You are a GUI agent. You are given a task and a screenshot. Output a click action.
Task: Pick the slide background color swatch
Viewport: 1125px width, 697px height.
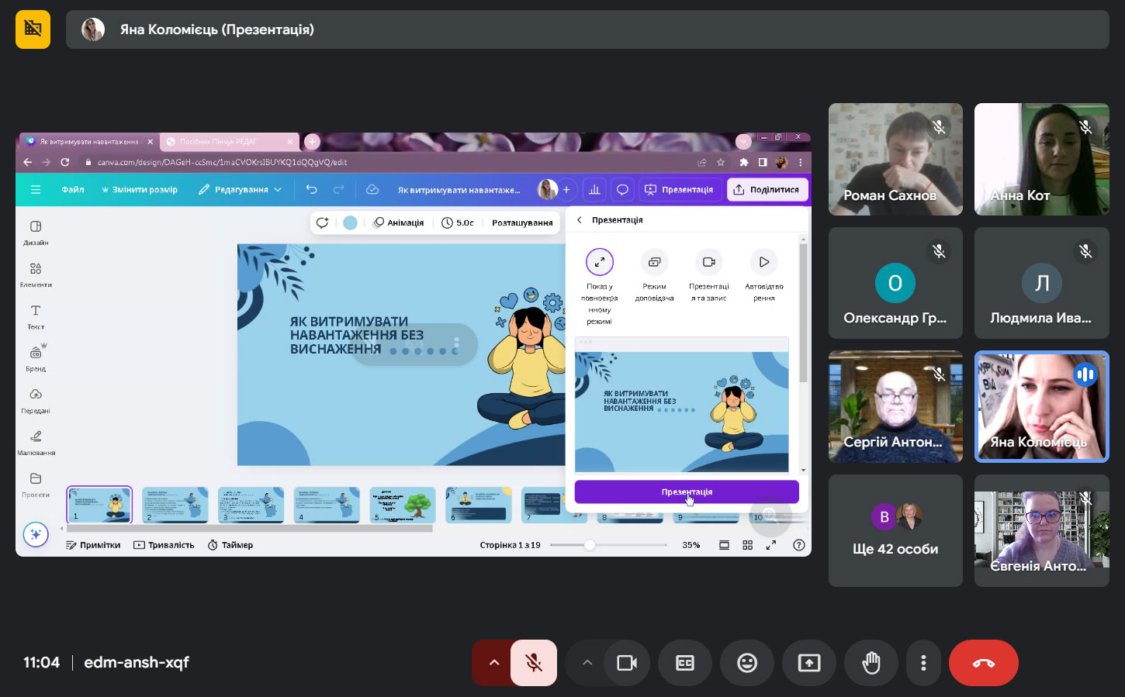click(x=350, y=223)
